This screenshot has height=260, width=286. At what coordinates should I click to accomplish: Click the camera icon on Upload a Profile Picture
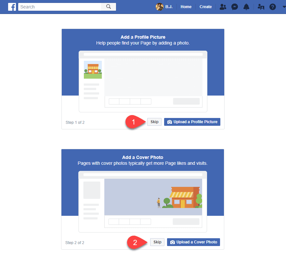click(x=169, y=122)
